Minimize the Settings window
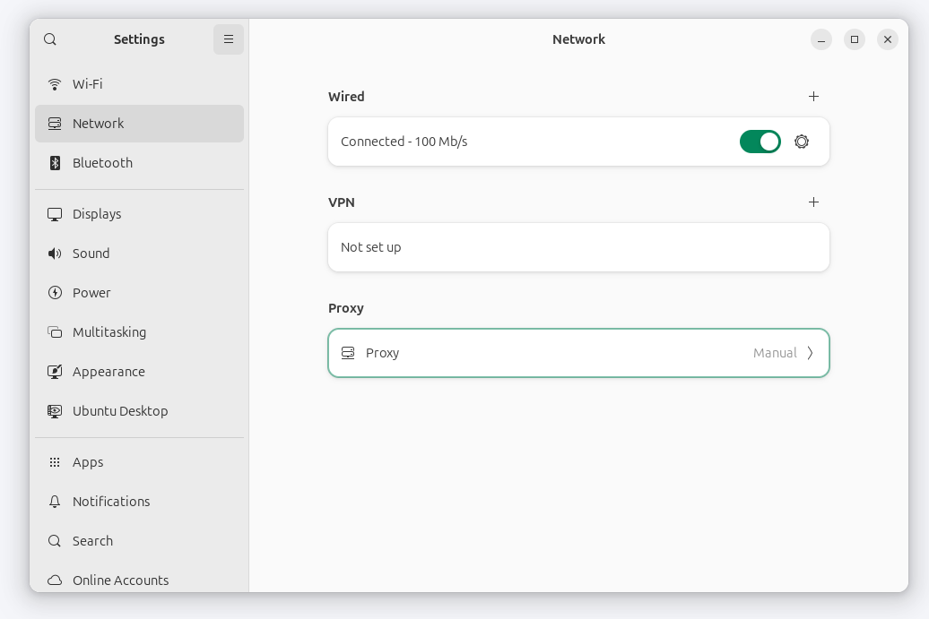Viewport: 929px width, 619px height. coord(821,39)
